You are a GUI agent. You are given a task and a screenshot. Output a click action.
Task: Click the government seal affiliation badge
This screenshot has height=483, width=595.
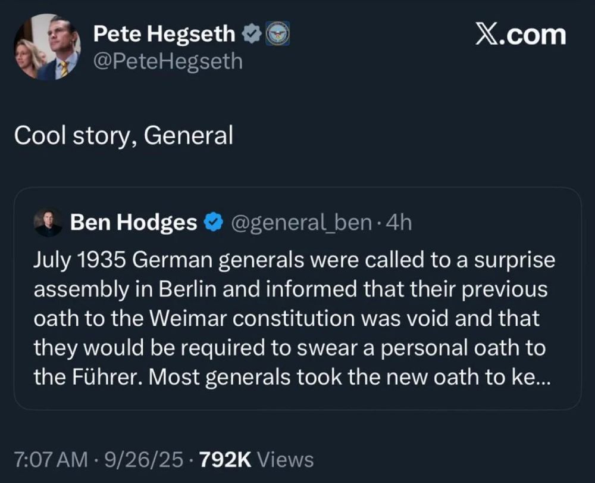[x=277, y=34]
